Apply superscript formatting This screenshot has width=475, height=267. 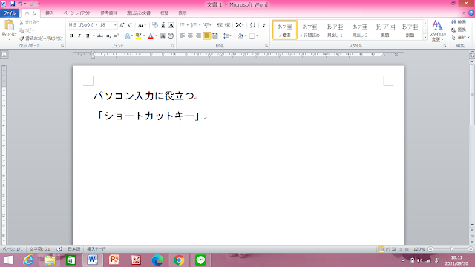(117, 36)
